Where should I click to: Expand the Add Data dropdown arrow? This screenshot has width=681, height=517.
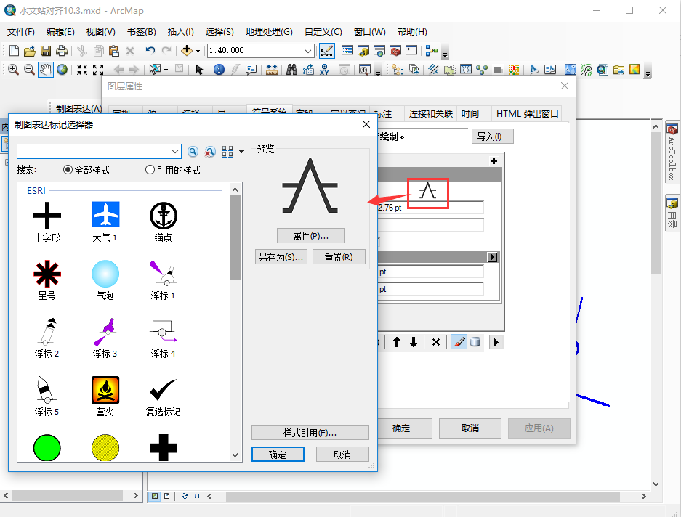(x=198, y=52)
